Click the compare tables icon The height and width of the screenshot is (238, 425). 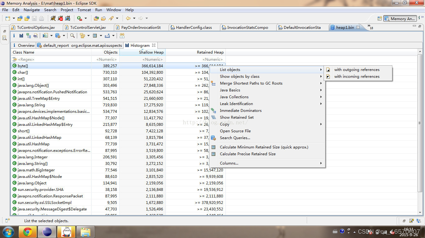(x=122, y=36)
